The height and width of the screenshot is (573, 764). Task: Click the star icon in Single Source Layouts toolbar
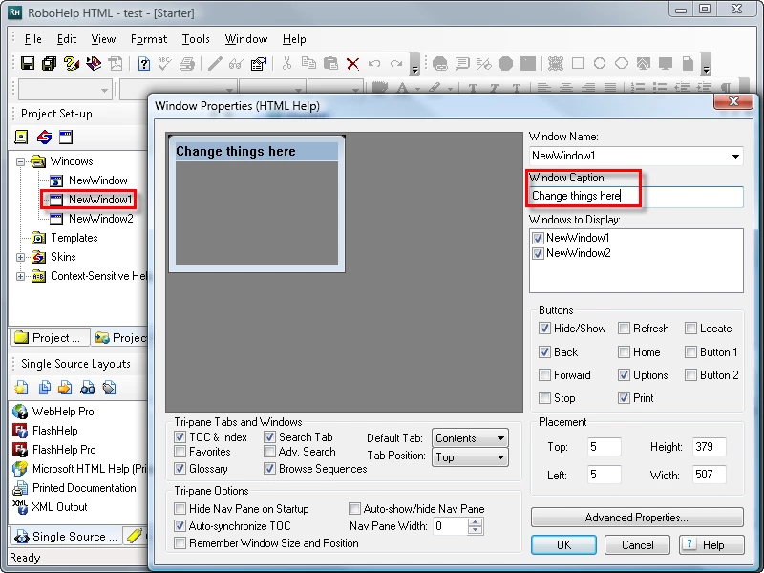[x=21, y=388]
